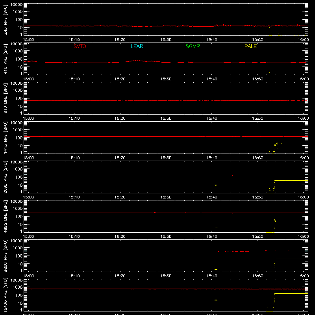The width and height of the screenshot is (315, 315).
Task: Select the 1415 MHz [SFU] axis label
Action: tap(6, 137)
